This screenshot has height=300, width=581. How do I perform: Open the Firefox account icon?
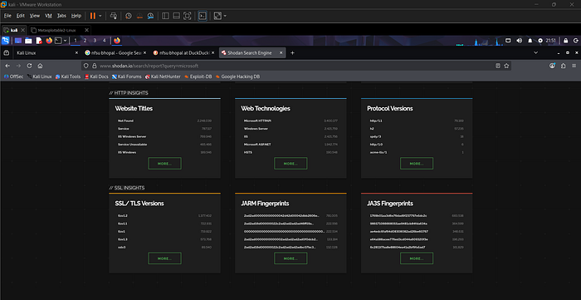tap(553, 66)
